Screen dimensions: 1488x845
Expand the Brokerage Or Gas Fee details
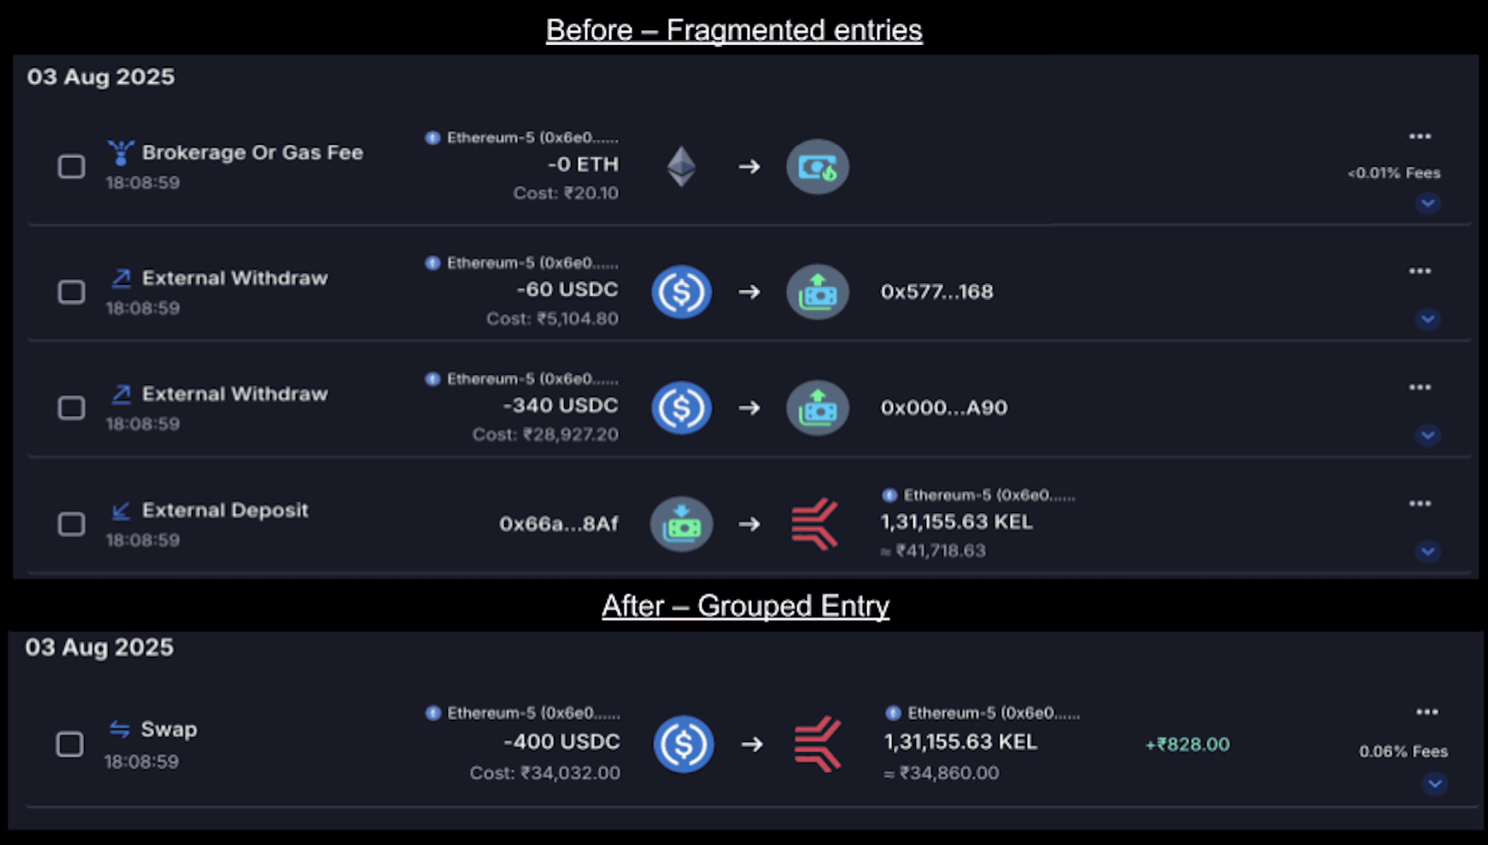(x=1427, y=203)
